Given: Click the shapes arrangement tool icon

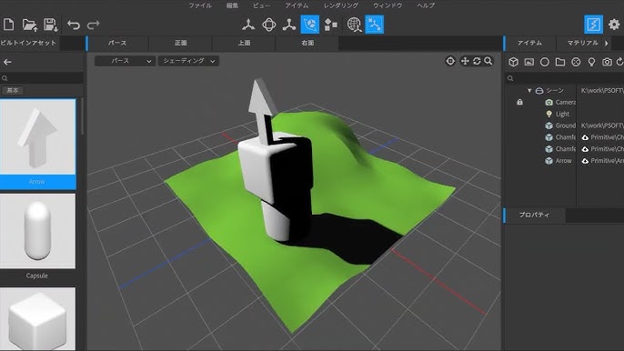Looking at the screenshot, I should coord(331,25).
